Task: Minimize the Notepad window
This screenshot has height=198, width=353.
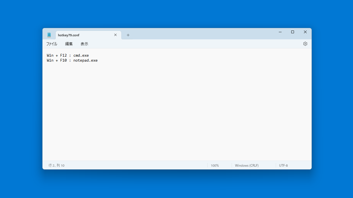Action: pos(280,32)
